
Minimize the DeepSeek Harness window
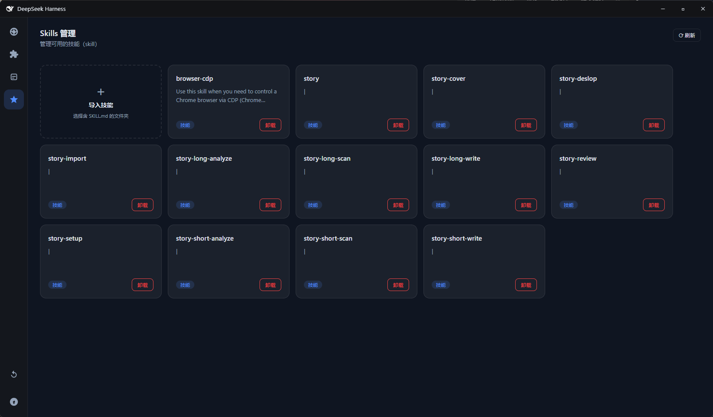(x=663, y=9)
